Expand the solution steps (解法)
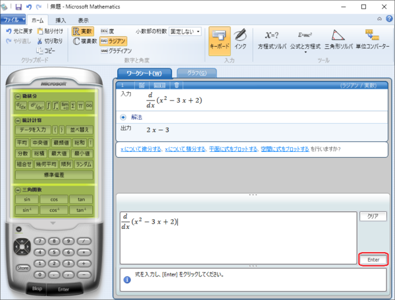395x300 pixels. [123, 117]
